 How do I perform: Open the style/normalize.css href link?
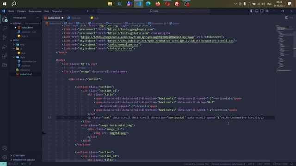(x=123, y=45)
